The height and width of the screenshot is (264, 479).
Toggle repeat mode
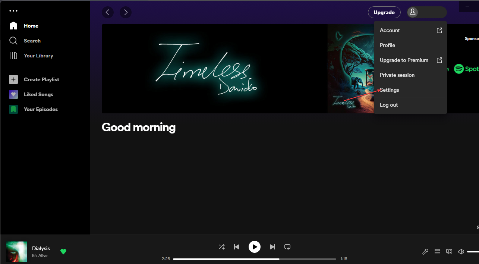[x=287, y=247]
